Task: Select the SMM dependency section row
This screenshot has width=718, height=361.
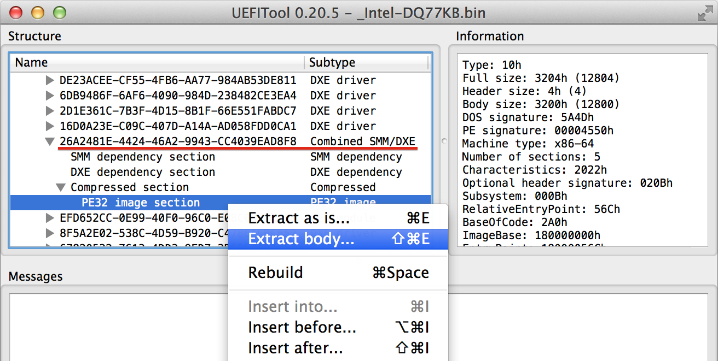Action: click(x=221, y=157)
